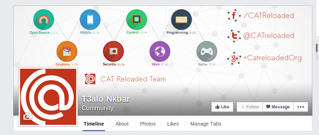Click camera icon to update profile picture
Image resolution: width=319 pixels, height=135 pixels.
27,116
